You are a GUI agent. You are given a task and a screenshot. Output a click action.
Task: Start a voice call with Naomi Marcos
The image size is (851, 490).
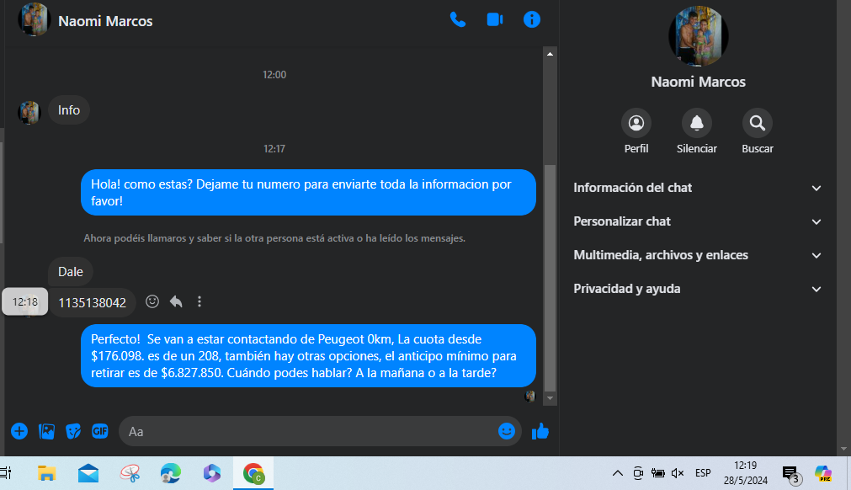tap(458, 19)
